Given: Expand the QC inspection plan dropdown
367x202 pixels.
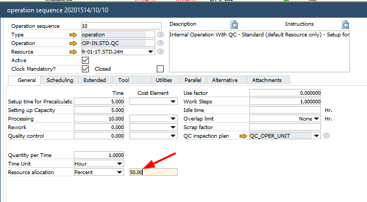Looking at the screenshot, I should [x=317, y=136].
